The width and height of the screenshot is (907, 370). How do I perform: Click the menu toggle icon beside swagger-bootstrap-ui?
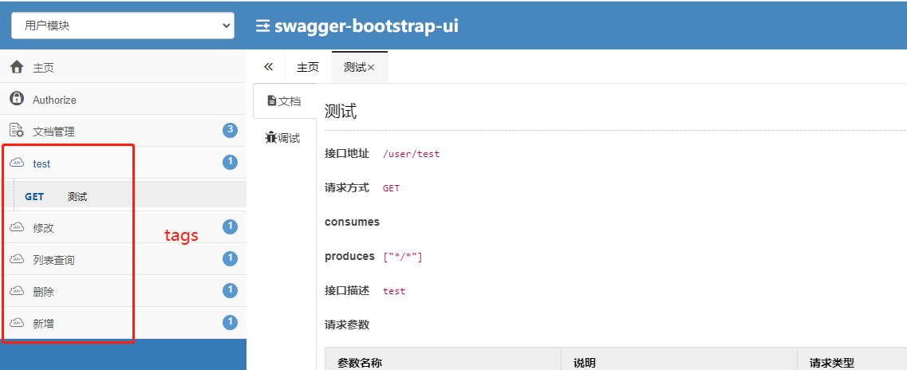[262, 26]
